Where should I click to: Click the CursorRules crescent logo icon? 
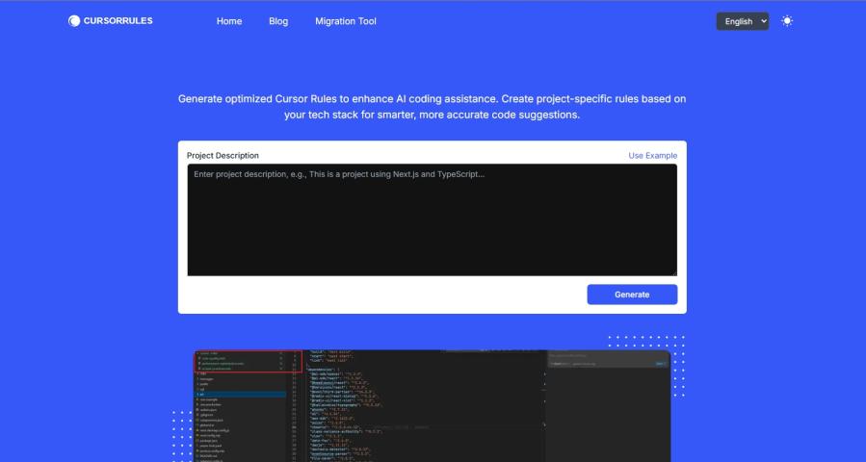pyautogui.click(x=74, y=21)
